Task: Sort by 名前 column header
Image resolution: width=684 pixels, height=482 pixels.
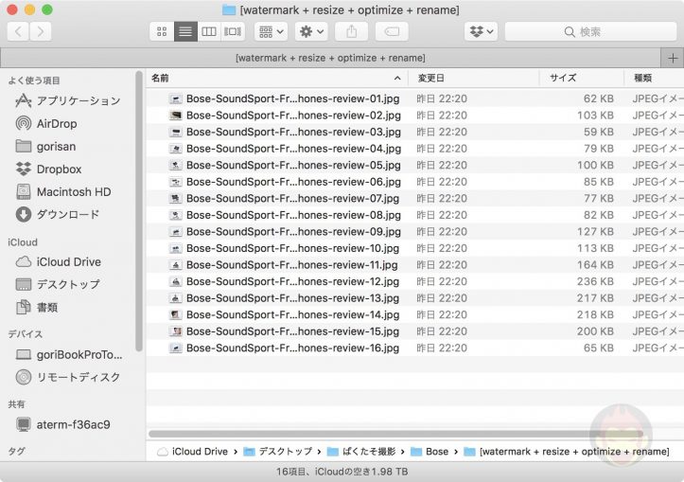Action: click(x=277, y=79)
